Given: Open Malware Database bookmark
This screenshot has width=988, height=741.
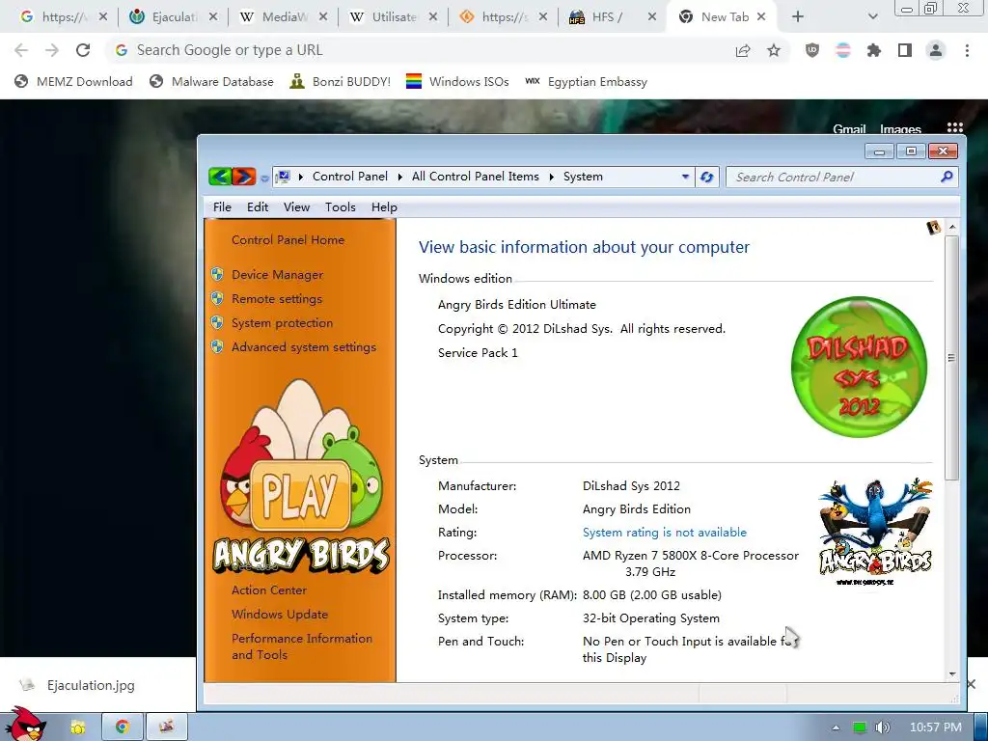Looking at the screenshot, I should pyautogui.click(x=211, y=81).
